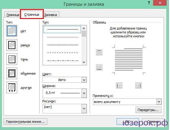
Task: Open the Страница tab
Action: click(x=32, y=14)
